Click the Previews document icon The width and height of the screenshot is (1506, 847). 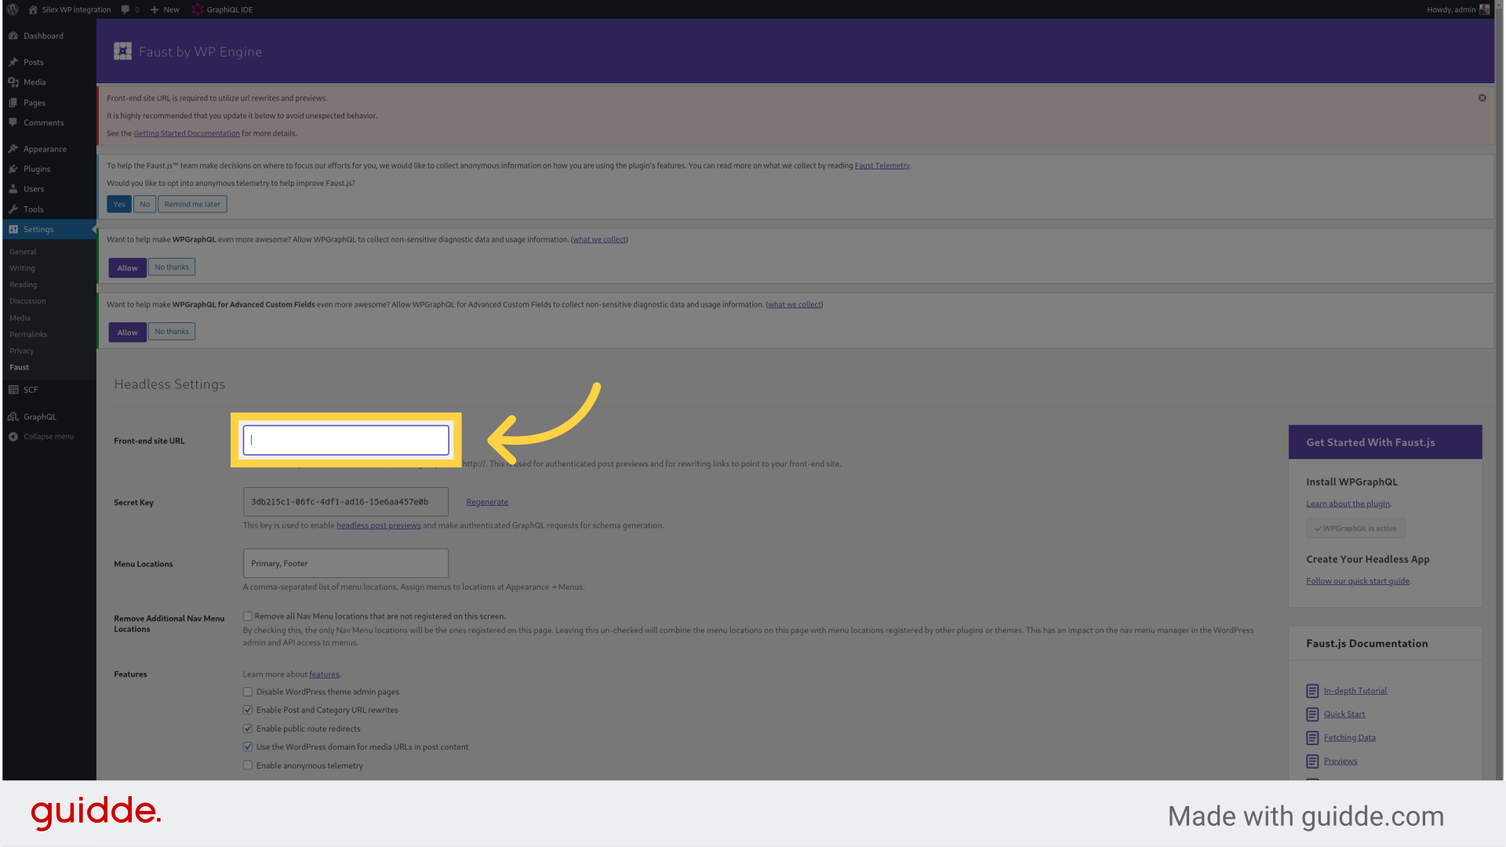pyautogui.click(x=1312, y=762)
